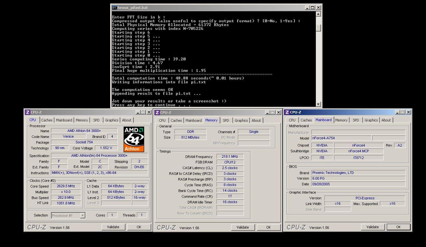
Task: Click the Phoenix Technologies, LTD brand field
Action: (x=358, y=173)
